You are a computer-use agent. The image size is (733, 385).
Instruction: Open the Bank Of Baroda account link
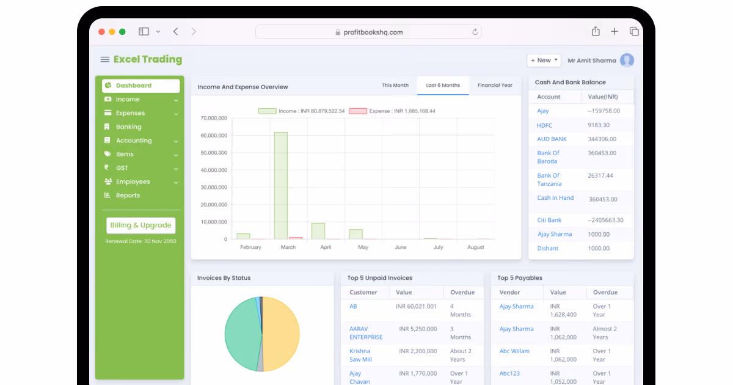click(548, 157)
